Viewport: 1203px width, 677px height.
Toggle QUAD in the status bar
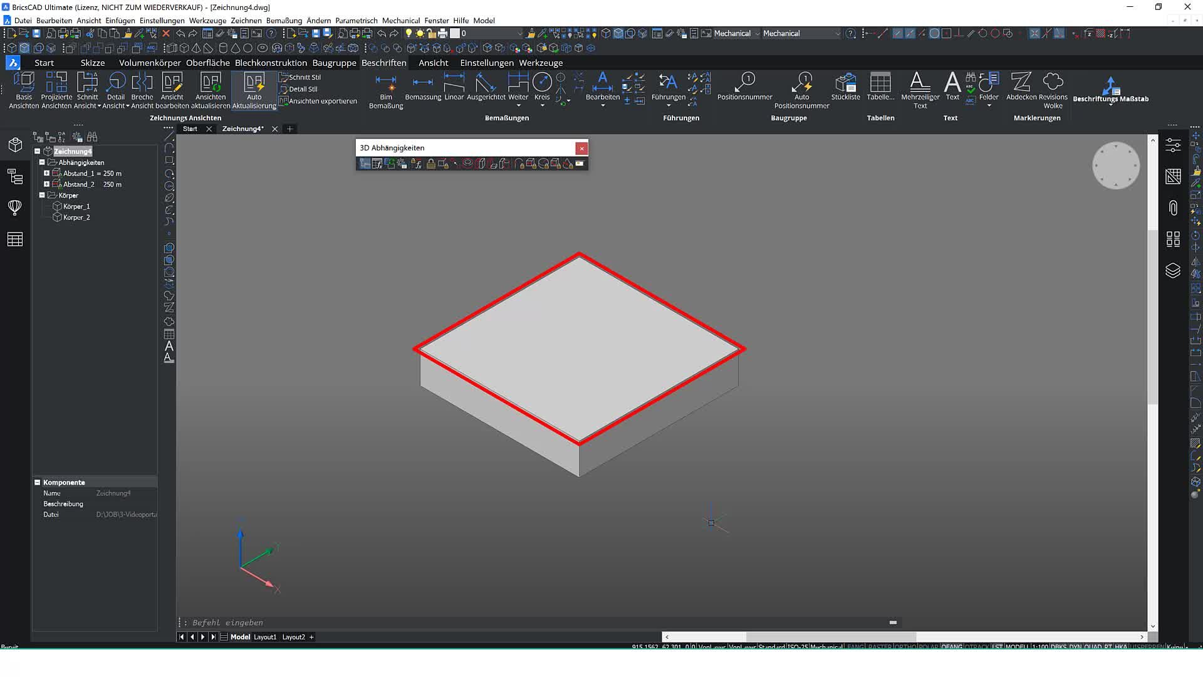1093,647
